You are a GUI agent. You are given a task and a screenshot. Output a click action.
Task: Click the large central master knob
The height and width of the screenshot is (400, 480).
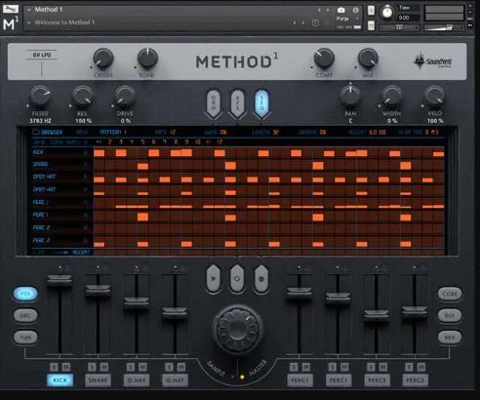point(237,329)
